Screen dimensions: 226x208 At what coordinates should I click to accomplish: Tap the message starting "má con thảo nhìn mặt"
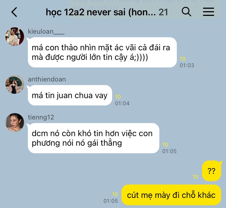pos(102,52)
